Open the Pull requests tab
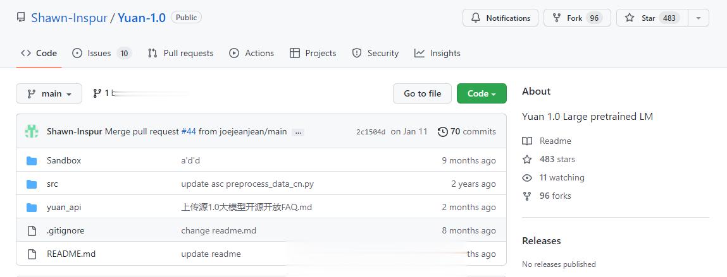The image size is (727, 277). (180, 53)
